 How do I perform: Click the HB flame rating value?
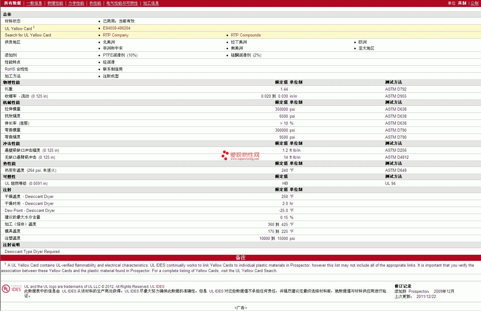[x=285, y=183]
